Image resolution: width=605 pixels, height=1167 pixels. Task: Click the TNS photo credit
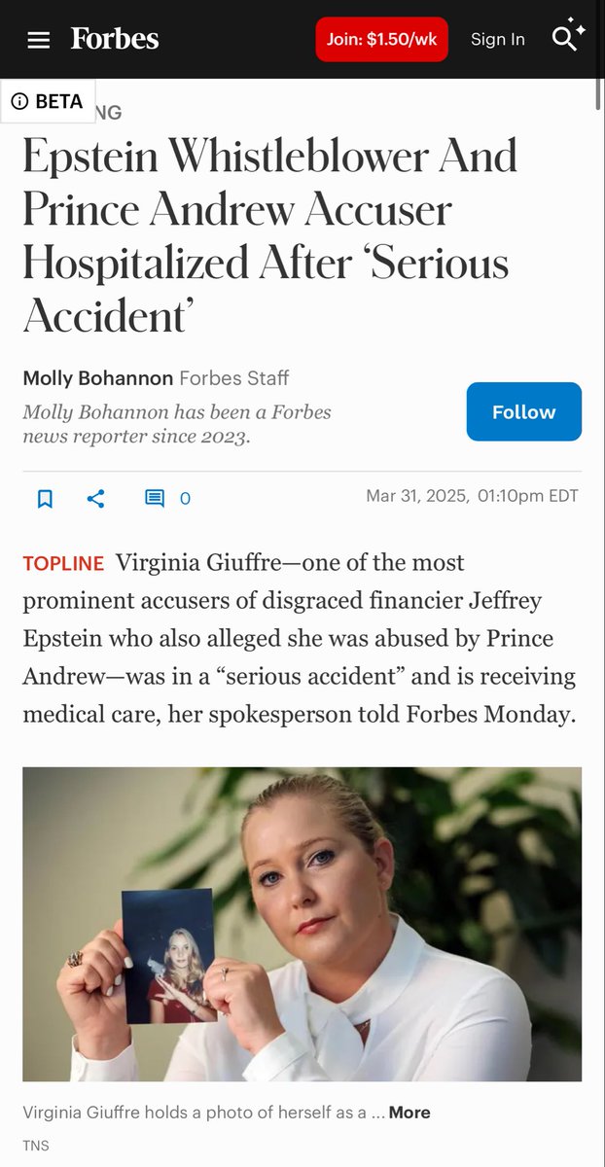37,1146
